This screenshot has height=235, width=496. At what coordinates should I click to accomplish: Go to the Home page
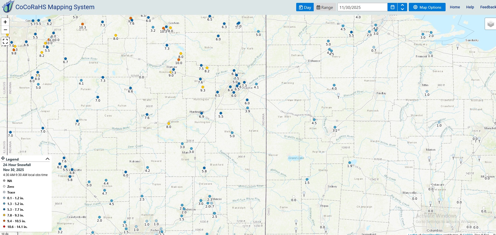tap(455, 7)
